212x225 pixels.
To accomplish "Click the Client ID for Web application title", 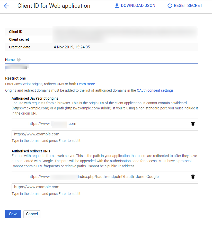I will tap(54, 6).
